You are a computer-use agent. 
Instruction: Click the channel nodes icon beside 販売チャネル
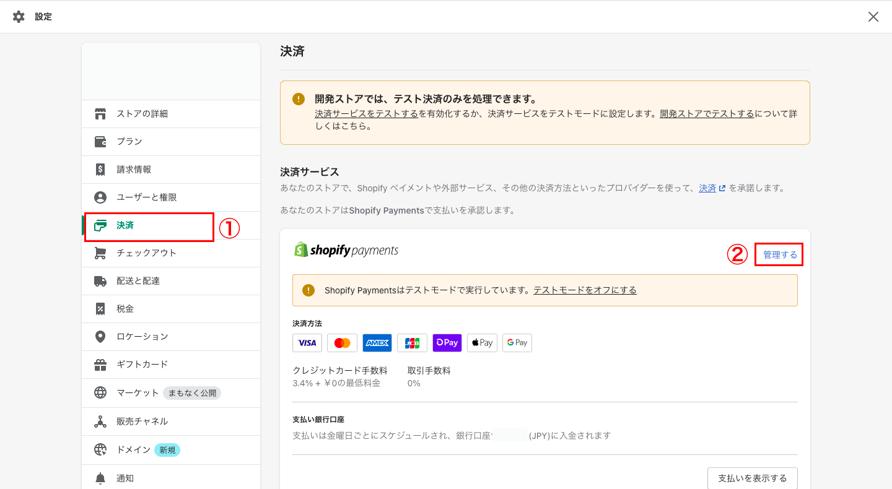100,422
